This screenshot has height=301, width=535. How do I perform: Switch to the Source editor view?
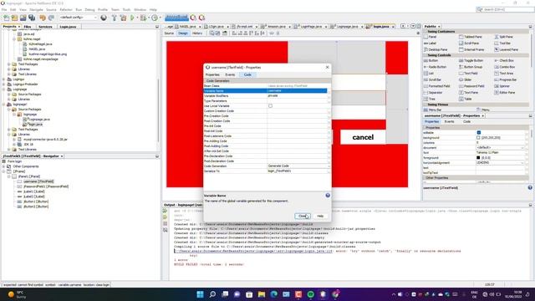(169, 33)
